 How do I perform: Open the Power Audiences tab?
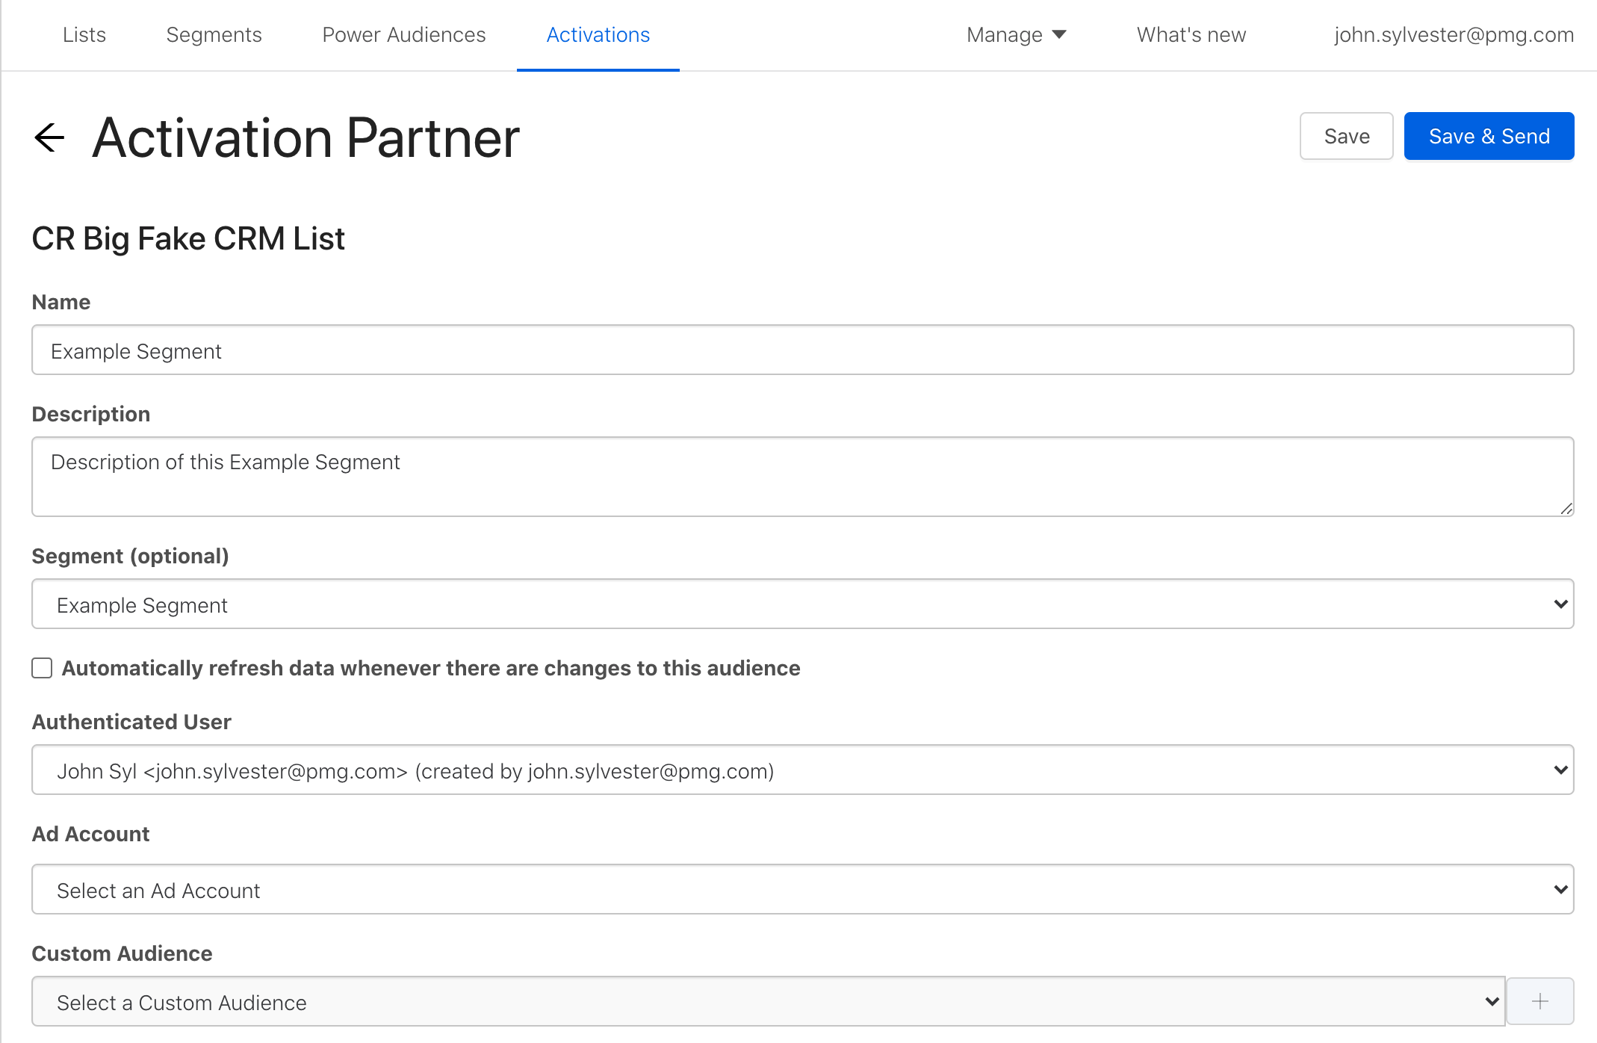click(x=403, y=34)
